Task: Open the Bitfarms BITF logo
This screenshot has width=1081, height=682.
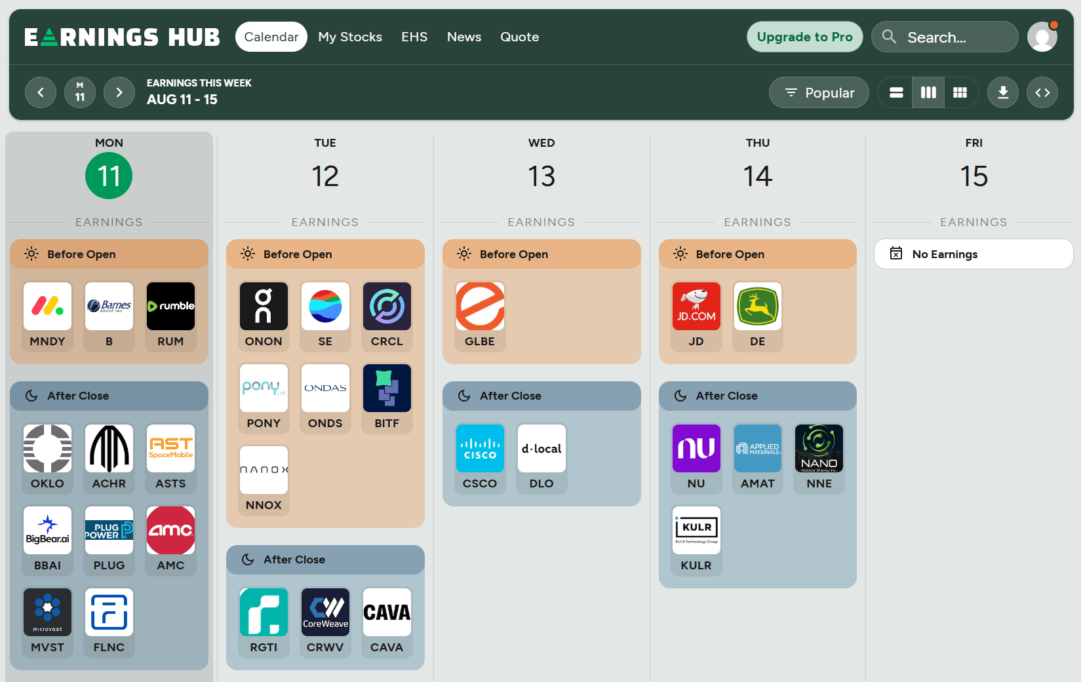Action: (x=387, y=388)
